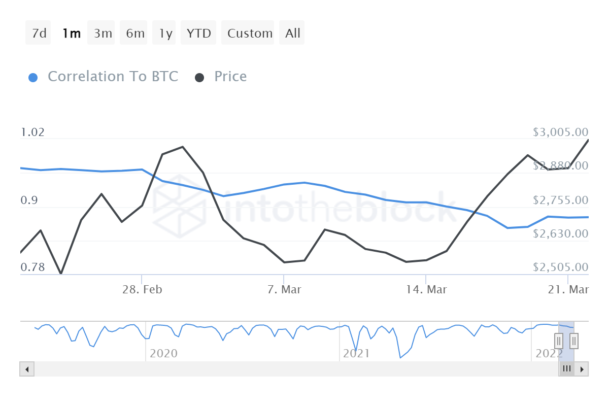This screenshot has height=406, width=609.
Task: Select the 1m time range
Action: (71, 33)
